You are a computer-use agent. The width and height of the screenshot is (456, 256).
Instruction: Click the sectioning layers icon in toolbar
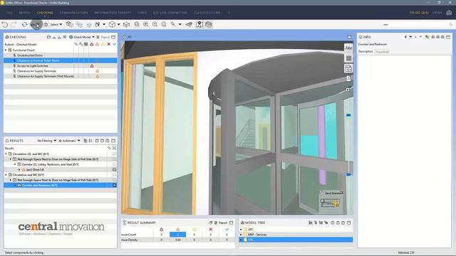tap(209, 25)
